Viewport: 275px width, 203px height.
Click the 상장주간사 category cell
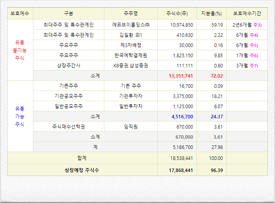coord(69,65)
